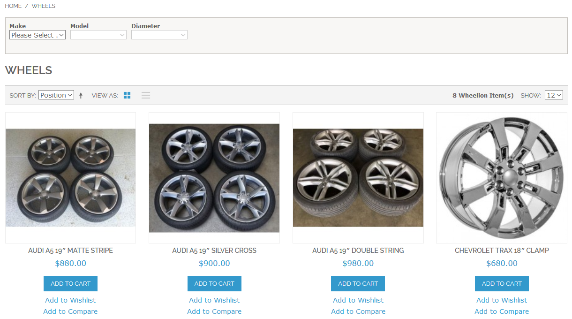Add Audi A5 Matte Stripe to cart
The image size is (572, 319).
pyautogui.click(x=70, y=283)
